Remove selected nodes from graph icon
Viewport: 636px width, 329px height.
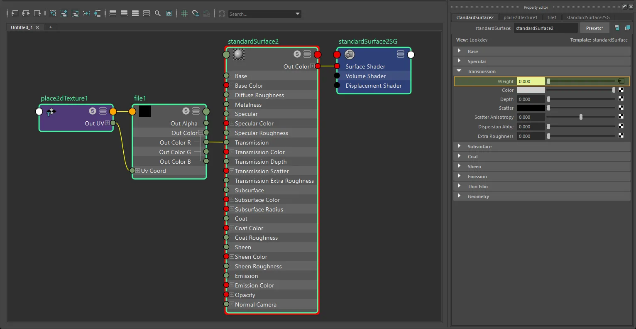pos(75,14)
